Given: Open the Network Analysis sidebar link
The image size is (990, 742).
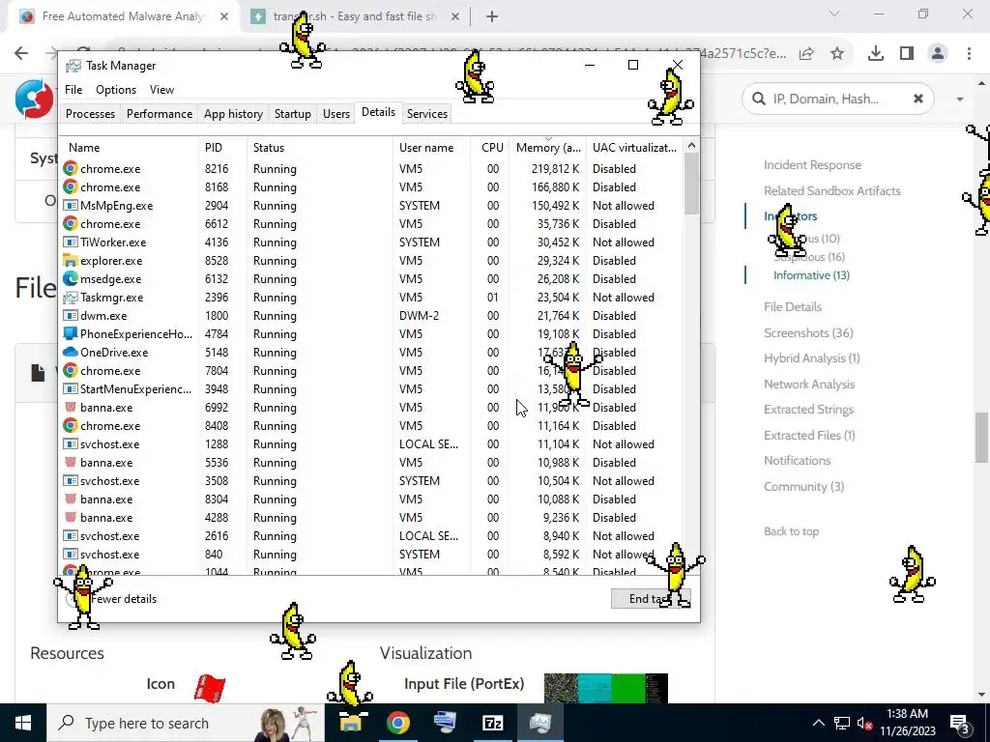Looking at the screenshot, I should pyautogui.click(x=809, y=385).
